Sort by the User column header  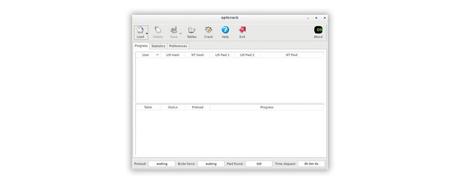148,55
